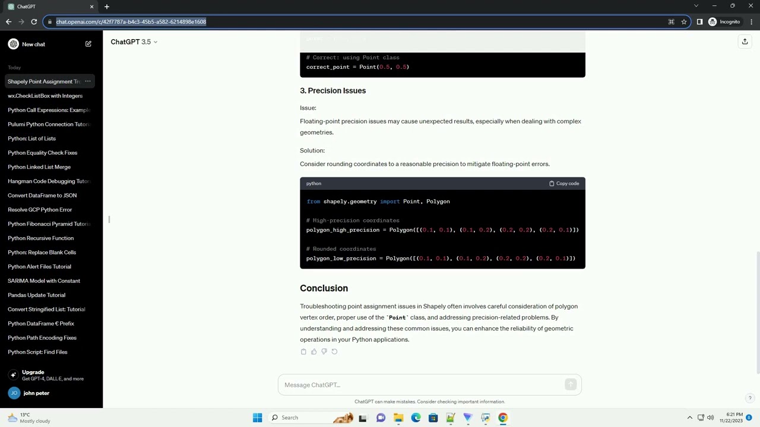Click the ChatGPT logo beside New chat
Screen dimensions: 760x427
click(13, 44)
